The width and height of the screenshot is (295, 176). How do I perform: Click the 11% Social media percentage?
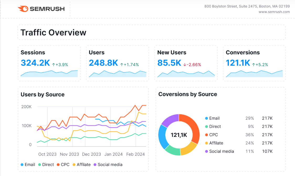click(x=250, y=151)
